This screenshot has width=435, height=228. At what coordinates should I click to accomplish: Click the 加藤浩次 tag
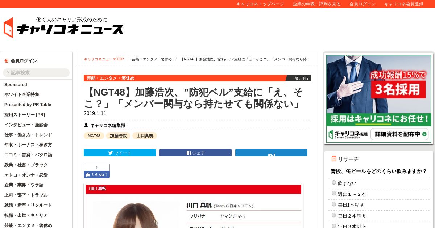coord(118,136)
